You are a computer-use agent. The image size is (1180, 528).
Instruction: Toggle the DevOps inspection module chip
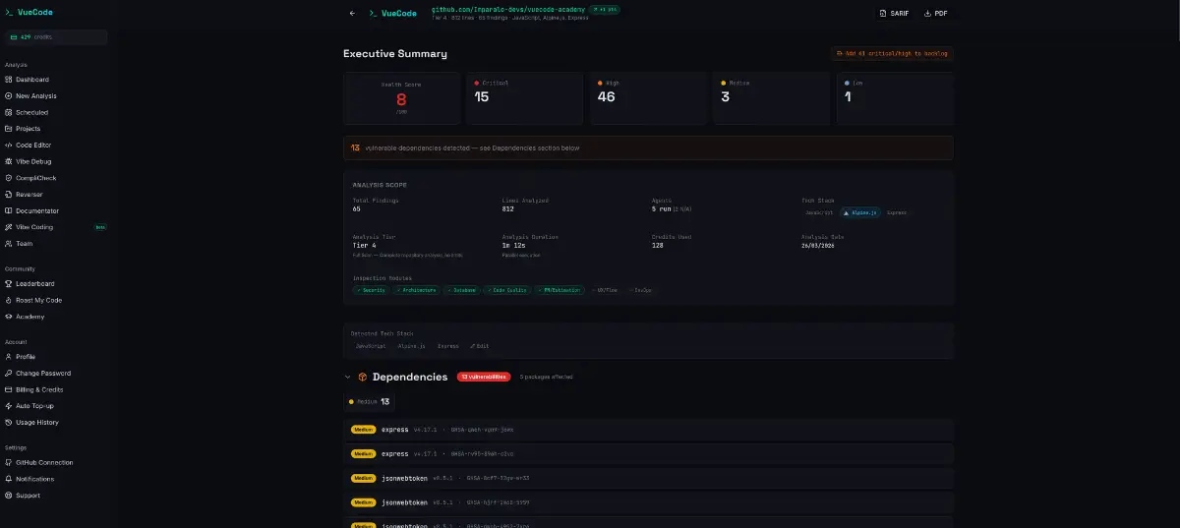click(641, 290)
